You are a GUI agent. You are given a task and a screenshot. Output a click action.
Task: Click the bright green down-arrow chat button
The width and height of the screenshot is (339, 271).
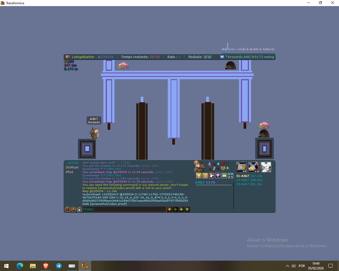[181, 209]
